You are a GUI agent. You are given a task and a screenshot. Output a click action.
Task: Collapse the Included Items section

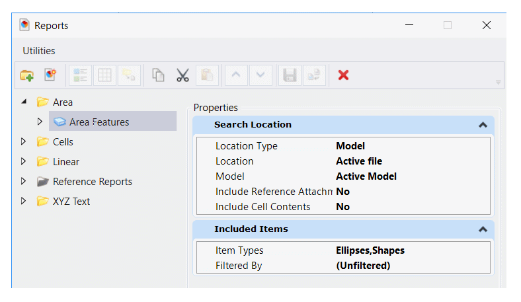(483, 229)
